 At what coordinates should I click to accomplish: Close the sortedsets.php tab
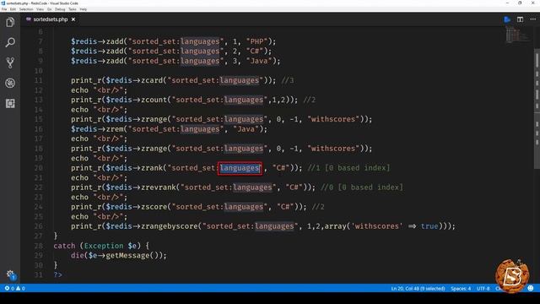point(73,19)
